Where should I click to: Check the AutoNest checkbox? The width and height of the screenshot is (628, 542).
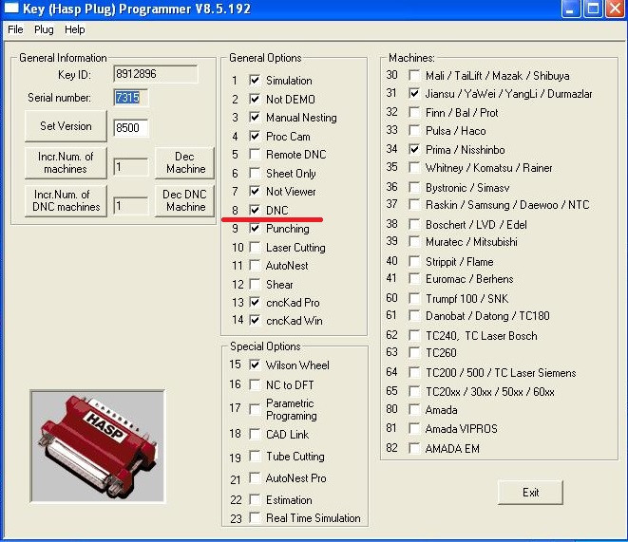(x=255, y=265)
